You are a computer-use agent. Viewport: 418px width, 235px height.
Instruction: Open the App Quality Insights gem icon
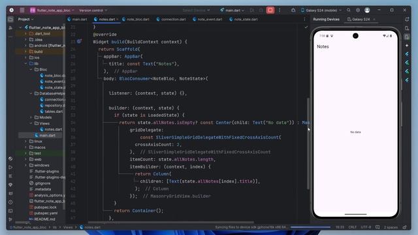pos(10,185)
